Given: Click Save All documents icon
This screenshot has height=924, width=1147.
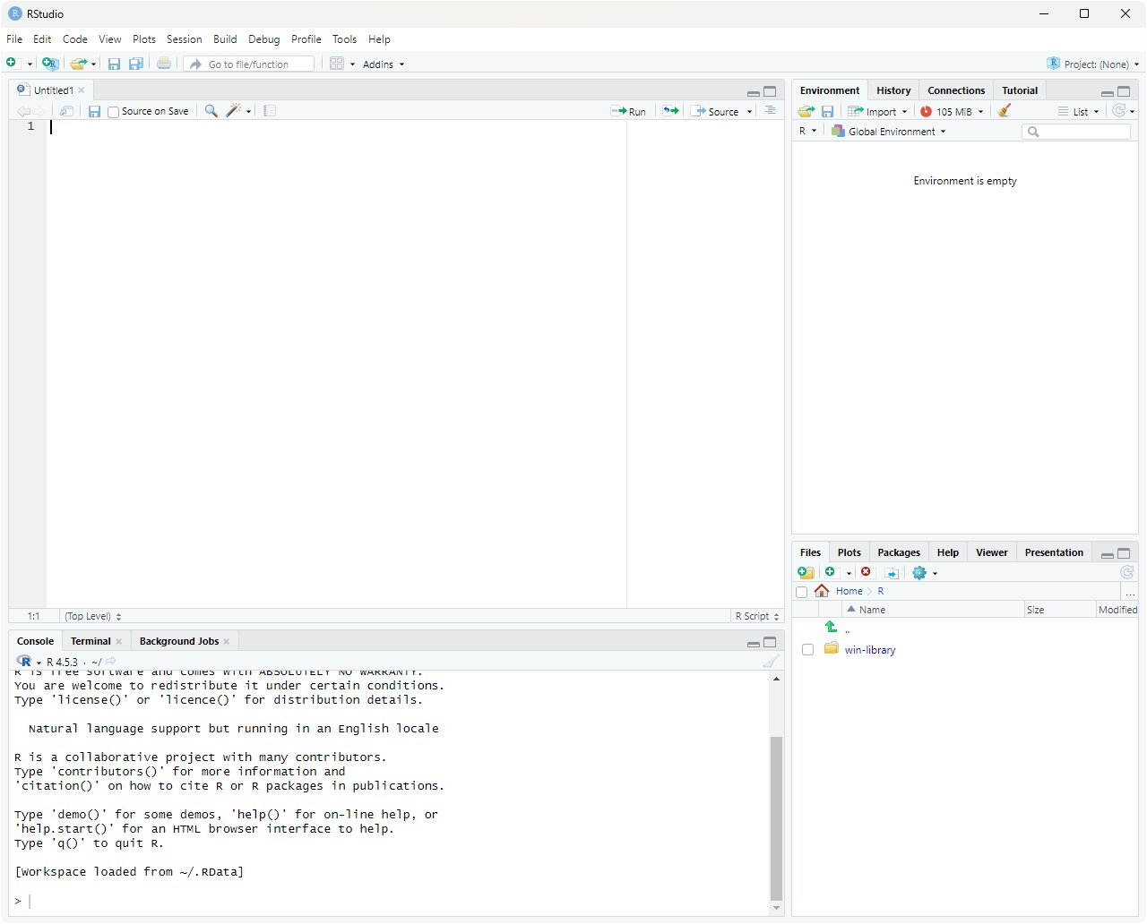Looking at the screenshot, I should [x=136, y=64].
